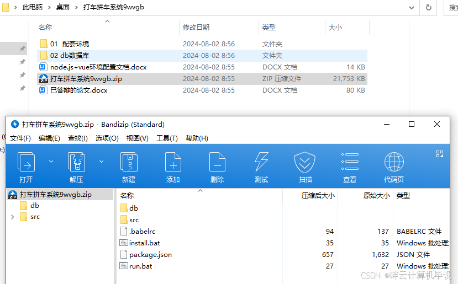Click the New archive (新建) toolbar icon
The height and width of the screenshot is (284, 458).
(129, 162)
